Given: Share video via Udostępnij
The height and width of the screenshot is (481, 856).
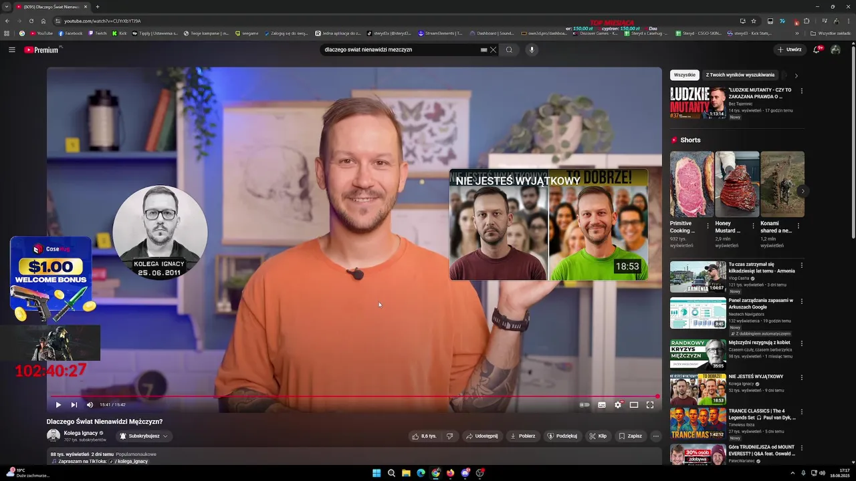Looking at the screenshot, I should [482, 436].
